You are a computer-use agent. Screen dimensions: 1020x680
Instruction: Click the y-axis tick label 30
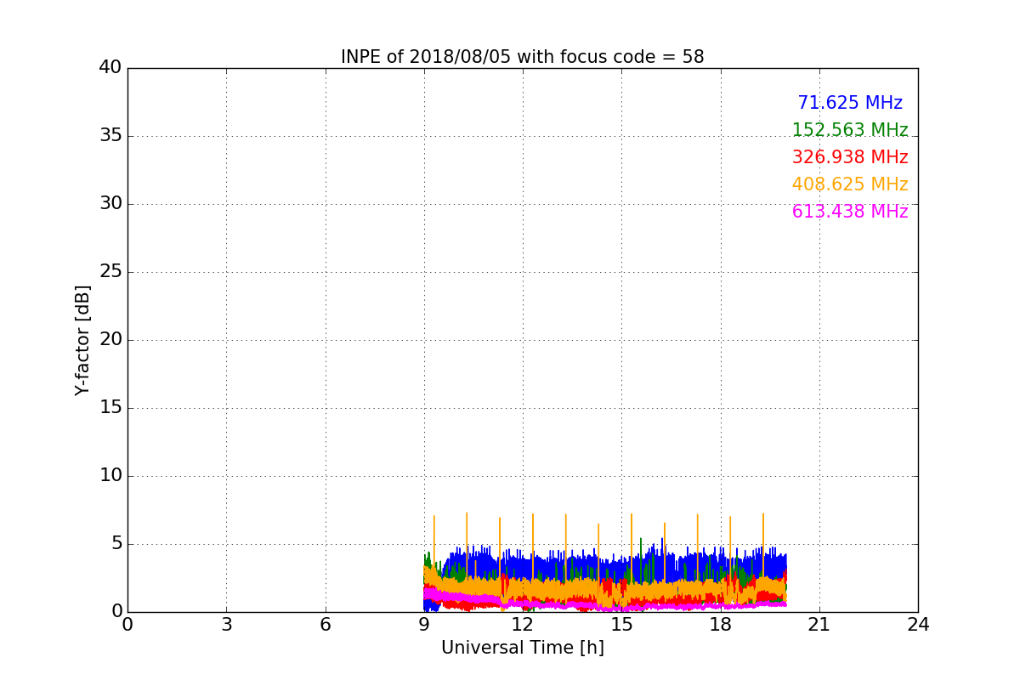pyautogui.click(x=110, y=204)
